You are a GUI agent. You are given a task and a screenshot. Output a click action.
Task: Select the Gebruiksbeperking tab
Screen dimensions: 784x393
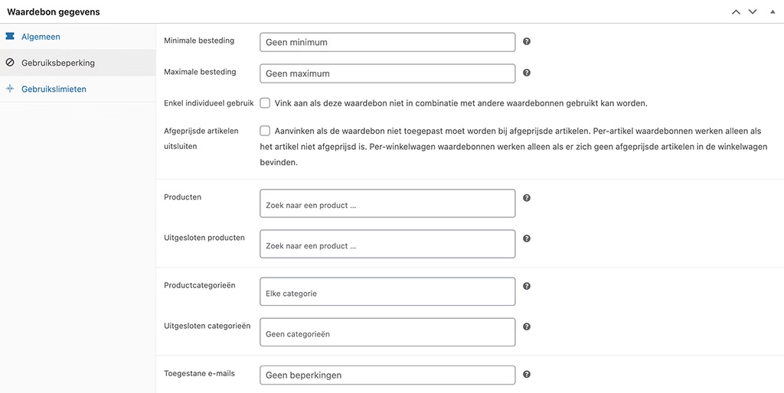click(58, 63)
